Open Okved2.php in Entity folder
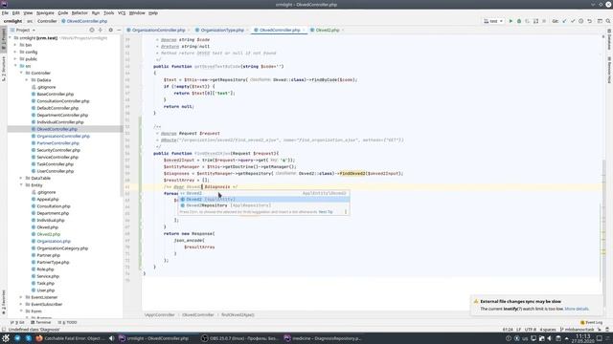This screenshot has height=344, width=613. (49, 234)
